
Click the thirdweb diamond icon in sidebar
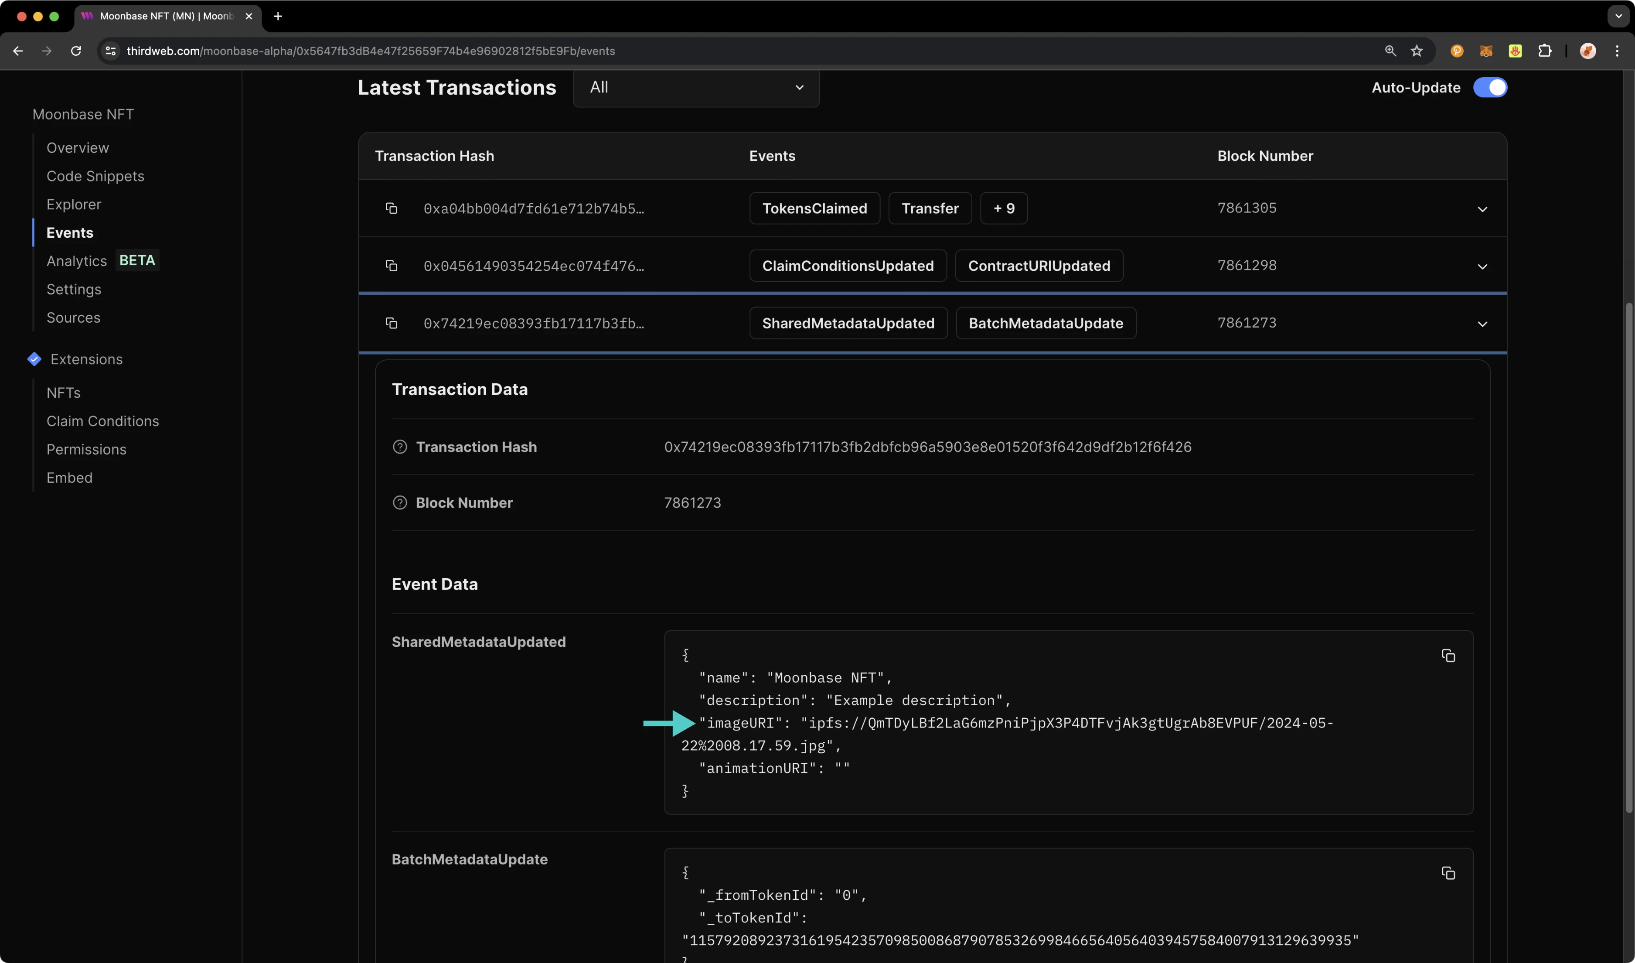tap(32, 360)
